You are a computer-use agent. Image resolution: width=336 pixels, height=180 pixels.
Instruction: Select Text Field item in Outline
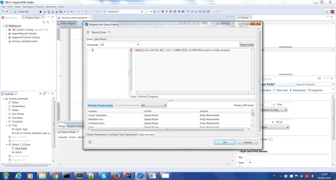coord(21,149)
